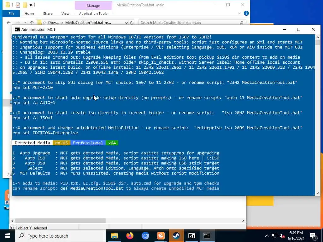Click the en-US language badge
The image size is (323, 242).
point(62,143)
